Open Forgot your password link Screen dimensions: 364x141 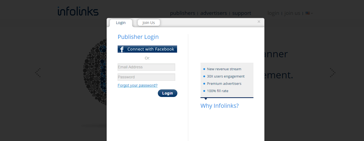137,85
